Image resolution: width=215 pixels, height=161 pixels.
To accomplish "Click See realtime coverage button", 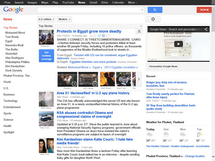I will click(46, 56).
